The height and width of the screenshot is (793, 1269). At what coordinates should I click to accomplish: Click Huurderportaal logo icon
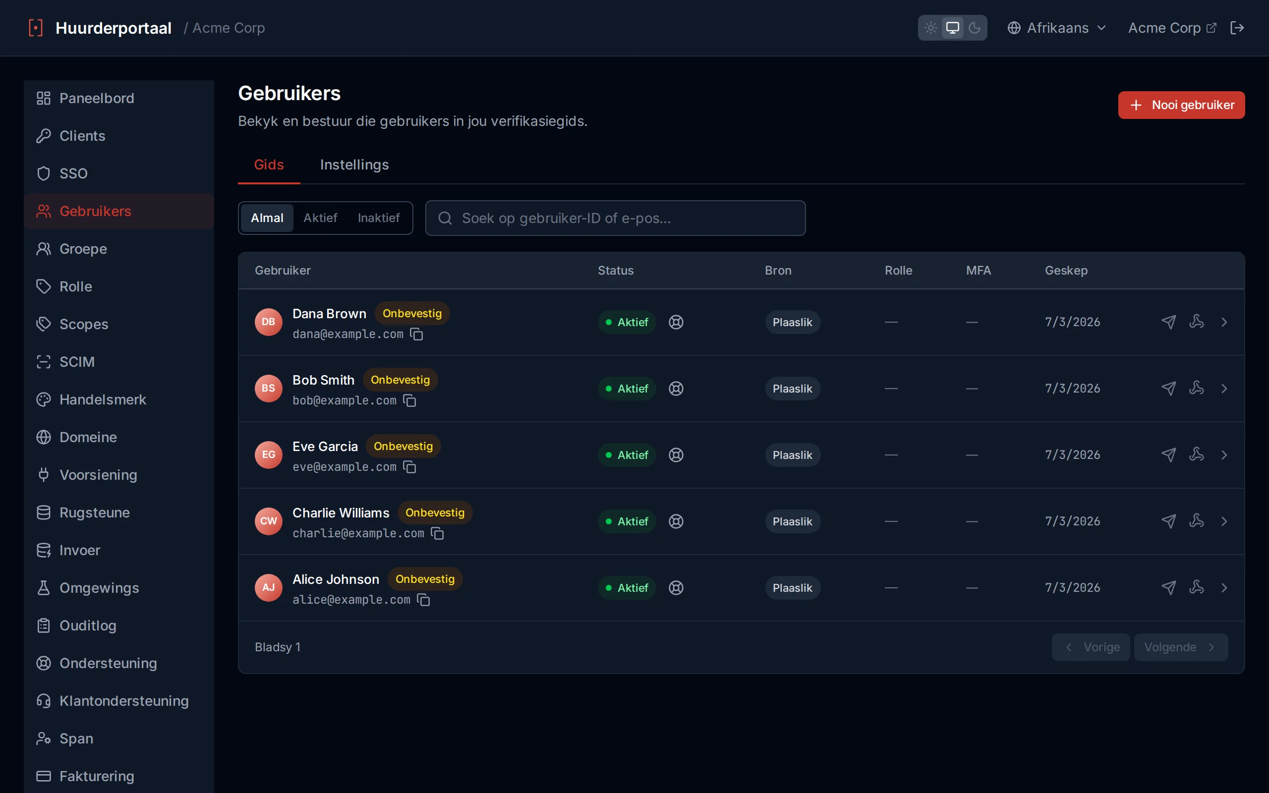point(36,28)
